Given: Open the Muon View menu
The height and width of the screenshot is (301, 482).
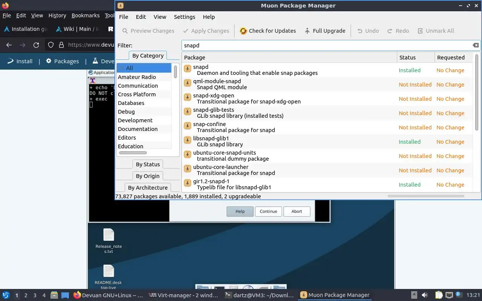Looking at the screenshot, I should click(x=160, y=17).
